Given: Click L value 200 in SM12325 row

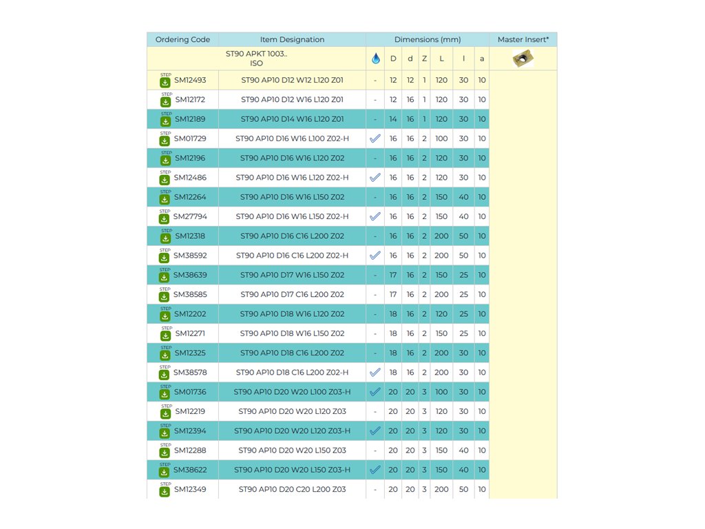Looking at the screenshot, I should pyautogui.click(x=441, y=353).
